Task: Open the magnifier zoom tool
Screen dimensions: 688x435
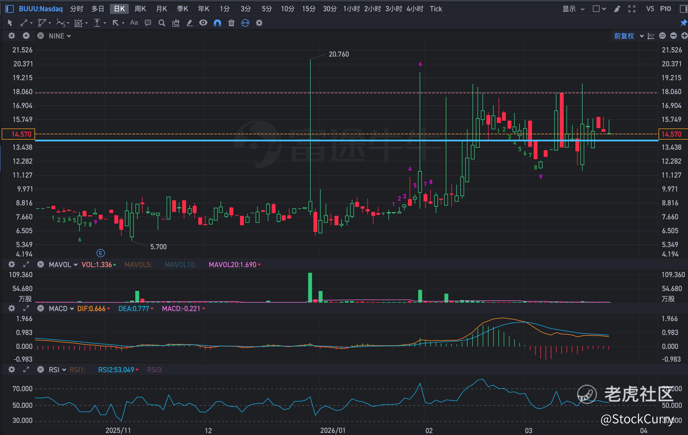Action: (162, 23)
